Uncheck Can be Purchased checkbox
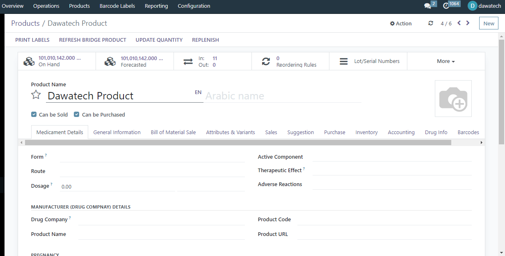The height and width of the screenshot is (256, 505). pyautogui.click(x=76, y=115)
